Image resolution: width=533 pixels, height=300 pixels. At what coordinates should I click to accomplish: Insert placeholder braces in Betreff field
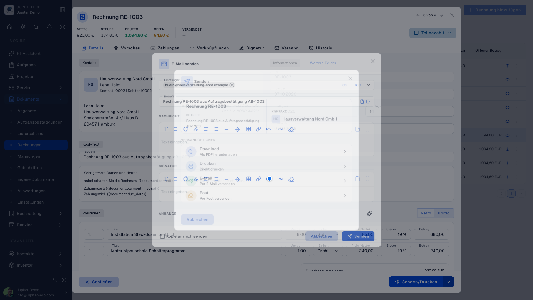click(368, 102)
